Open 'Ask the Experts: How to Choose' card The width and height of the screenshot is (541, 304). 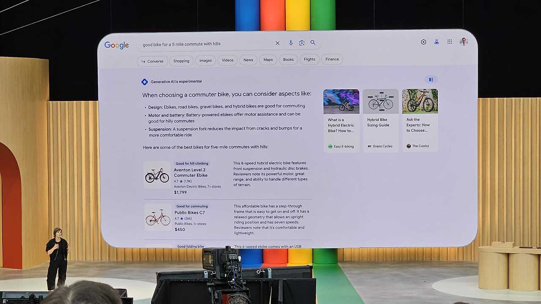tap(420, 120)
